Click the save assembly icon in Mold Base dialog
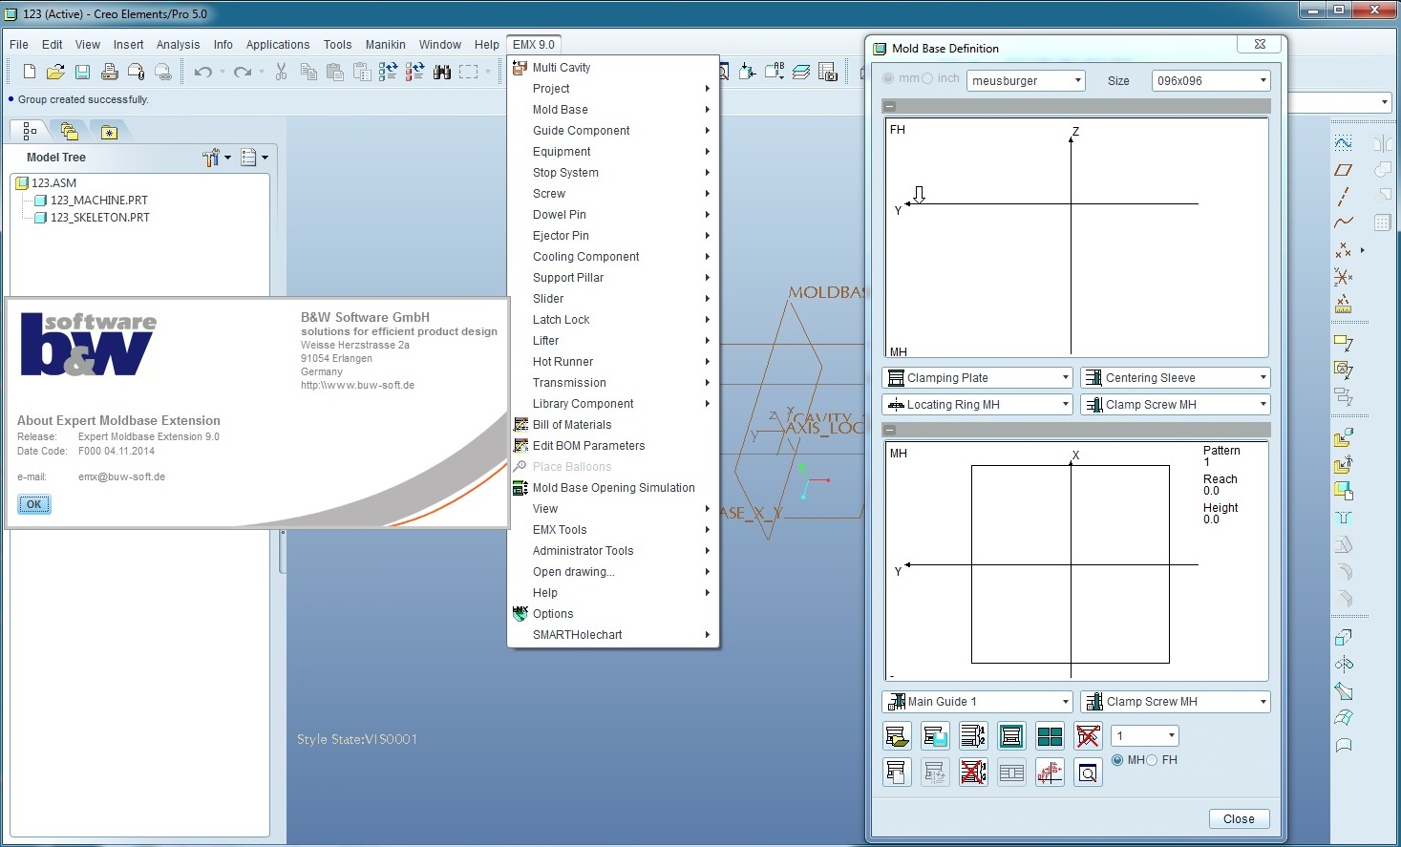This screenshot has height=847, width=1401. point(935,736)
